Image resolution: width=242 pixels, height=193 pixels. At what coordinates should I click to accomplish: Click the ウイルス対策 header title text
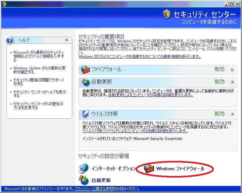click(x=105, y=114)
